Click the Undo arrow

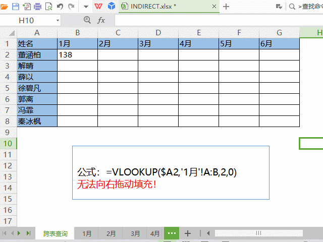pyautogui.click(x=60, y=7)
